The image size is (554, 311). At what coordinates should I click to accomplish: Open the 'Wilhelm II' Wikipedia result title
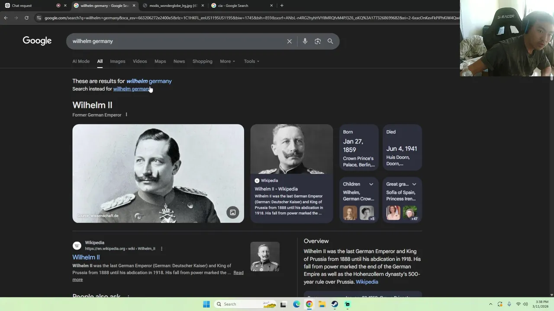(86, 257)
